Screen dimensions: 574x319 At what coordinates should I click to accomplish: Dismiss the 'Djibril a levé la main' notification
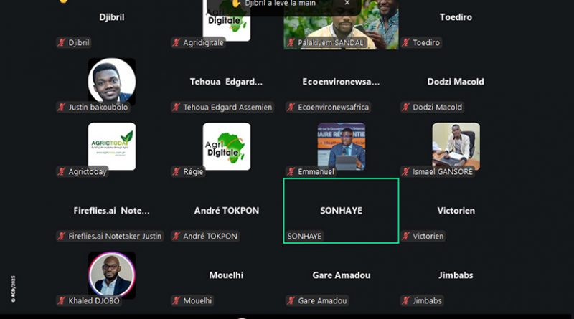347,3
